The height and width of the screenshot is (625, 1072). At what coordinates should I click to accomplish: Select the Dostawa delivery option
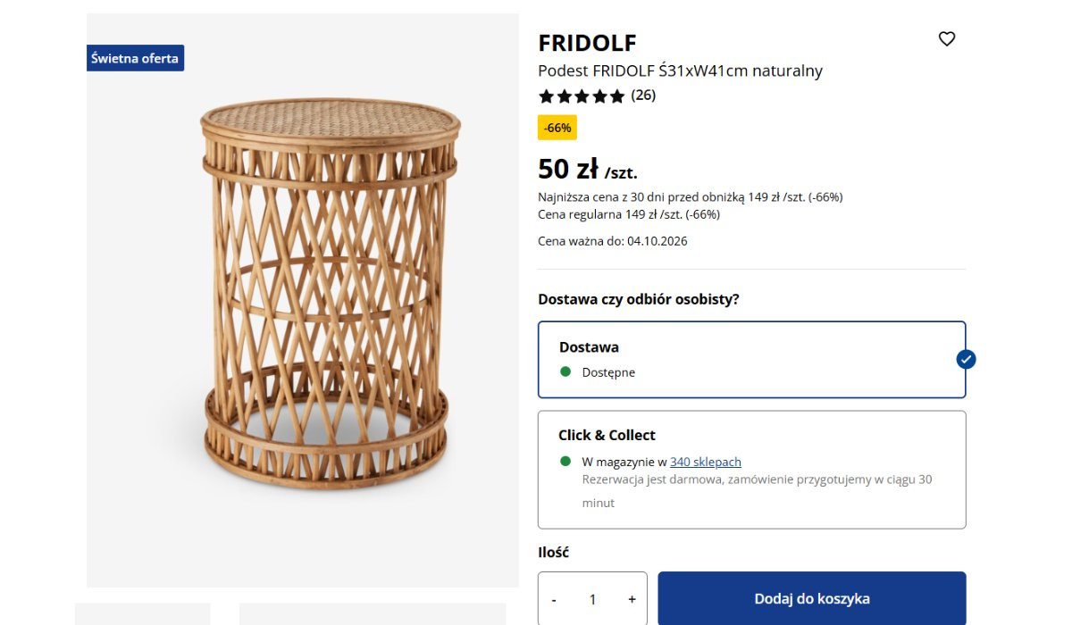click(x=751, y=359)
